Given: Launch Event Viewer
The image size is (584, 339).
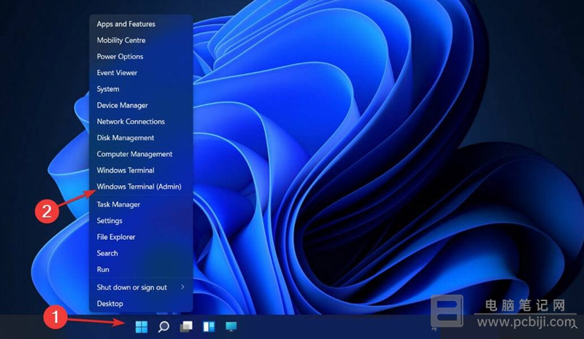Looking at the screenshot, I should click(117, 73).
